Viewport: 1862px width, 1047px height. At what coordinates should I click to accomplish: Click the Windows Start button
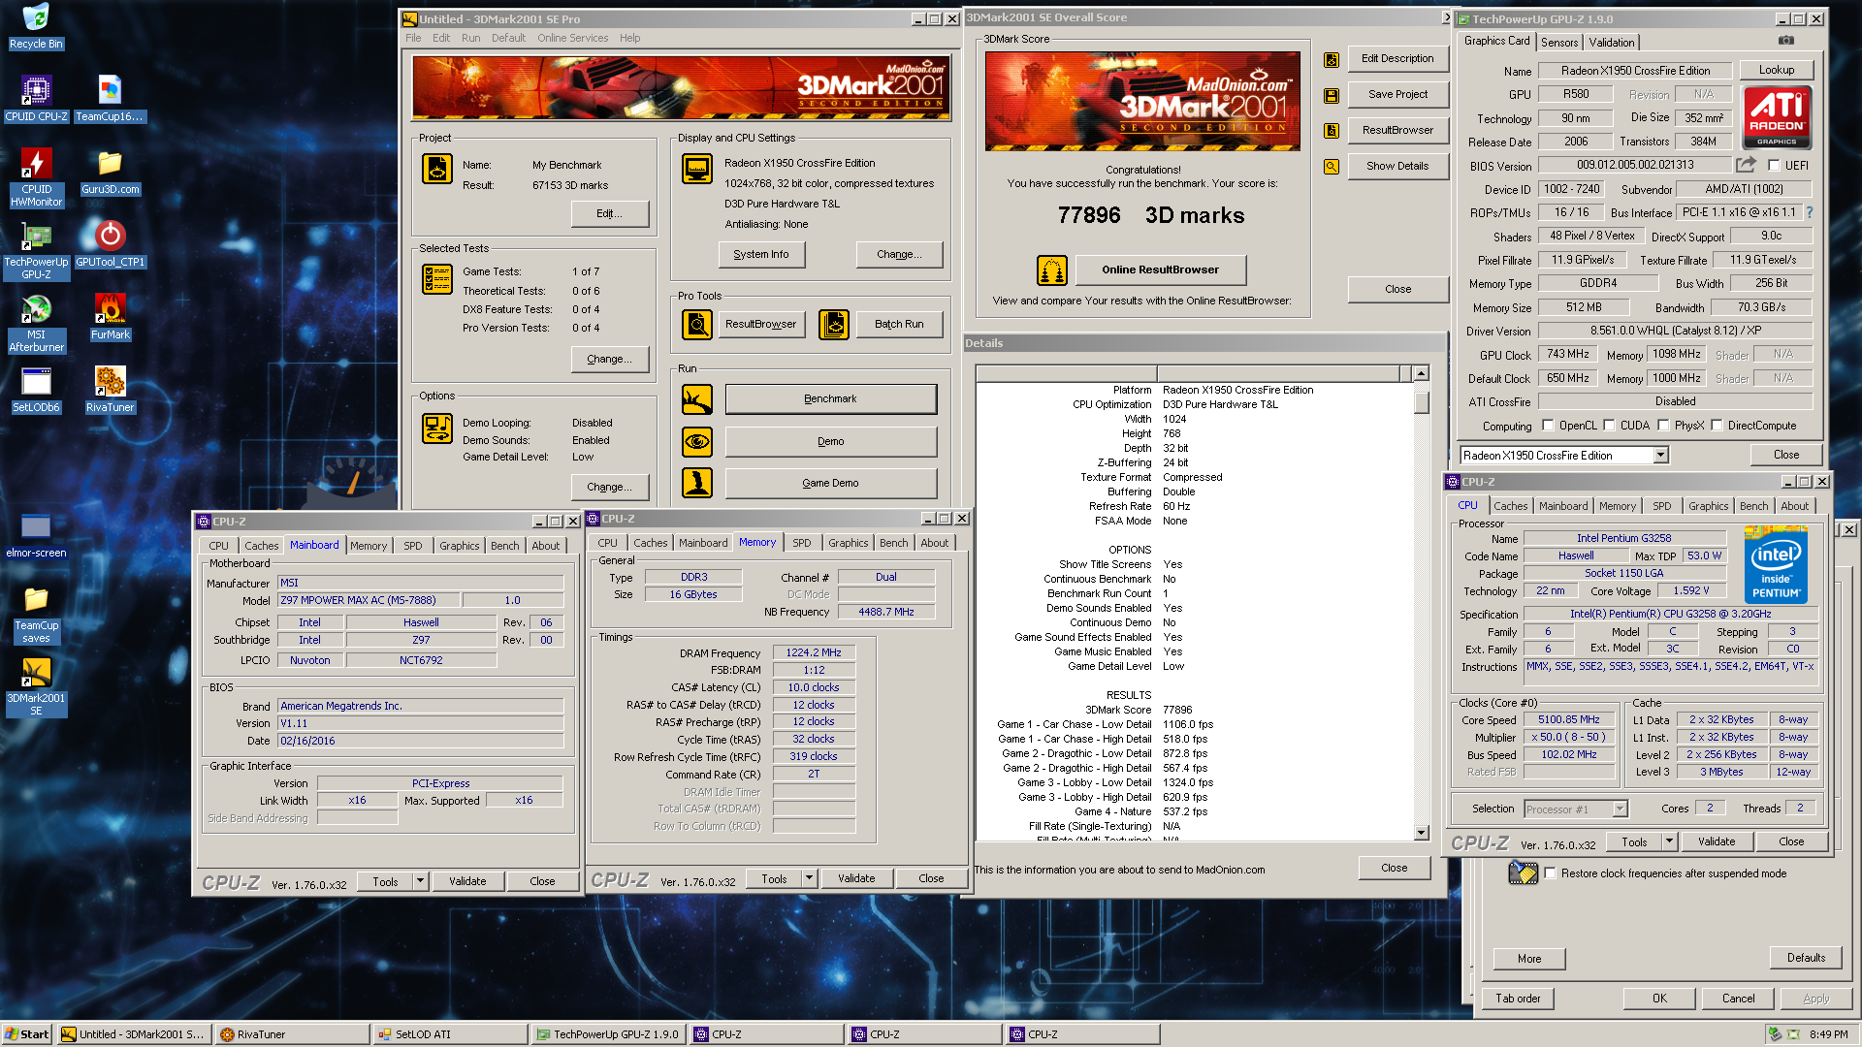click(x=27, y=1034)
